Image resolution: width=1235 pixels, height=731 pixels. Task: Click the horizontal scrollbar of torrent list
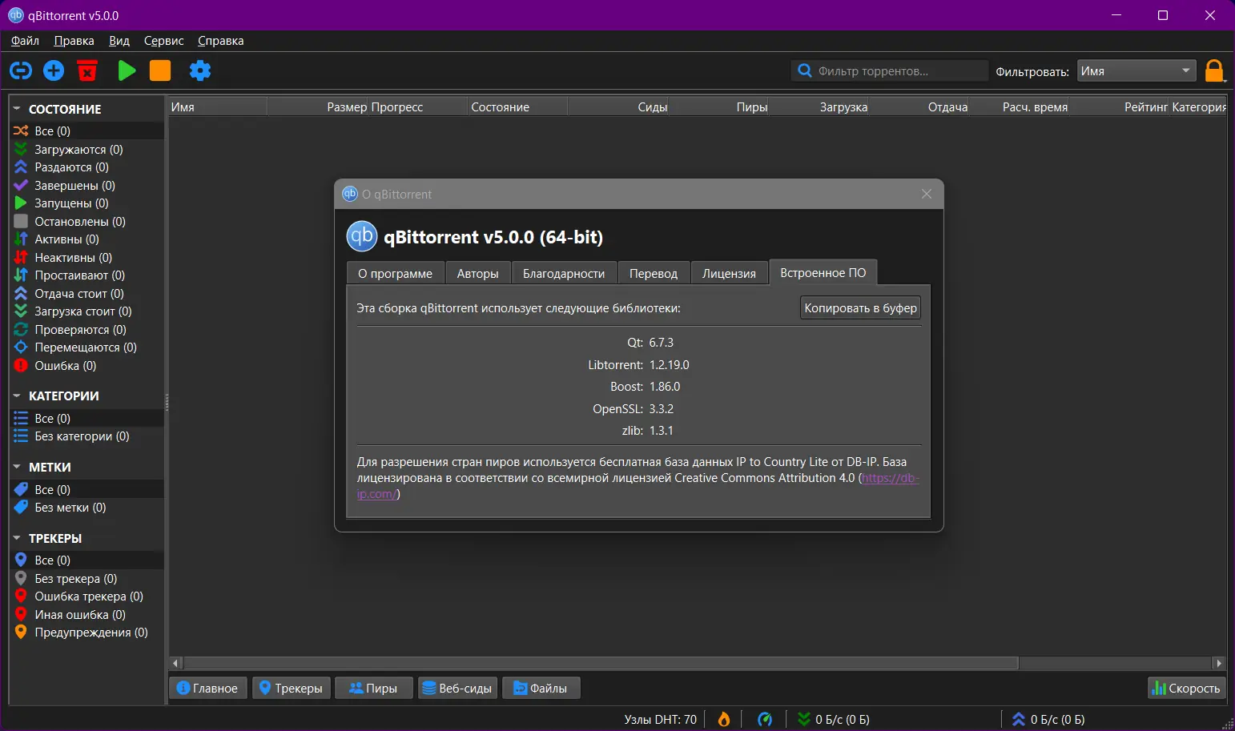click(601, 663)
